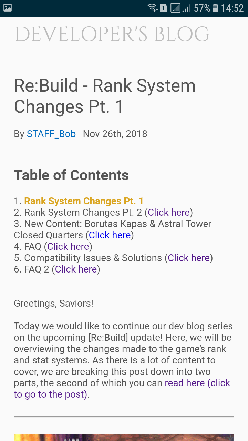Go to Compatibility Issues & Solutions 'Click here' link
The image size is (248, 441).
pyautogui.click(x=189, y=258)
